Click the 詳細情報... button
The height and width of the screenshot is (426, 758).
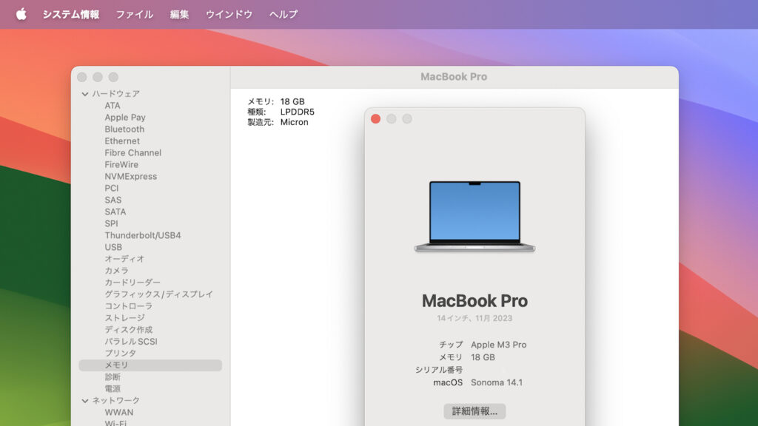point(474,411)
